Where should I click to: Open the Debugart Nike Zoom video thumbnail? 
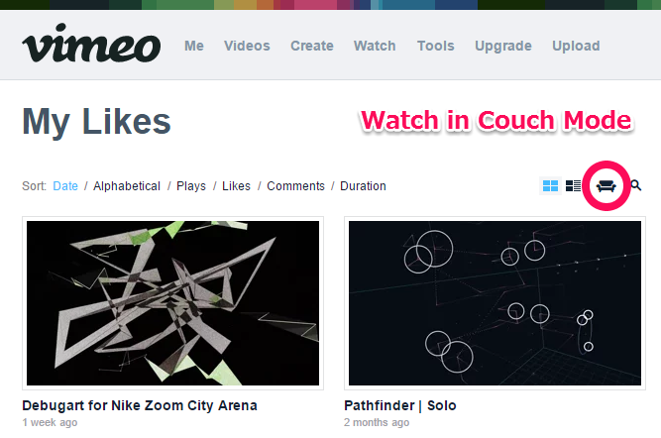pos(172,303)
